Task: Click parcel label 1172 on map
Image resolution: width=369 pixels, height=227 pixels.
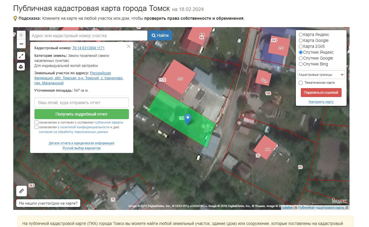Action: tap(162, 80)
